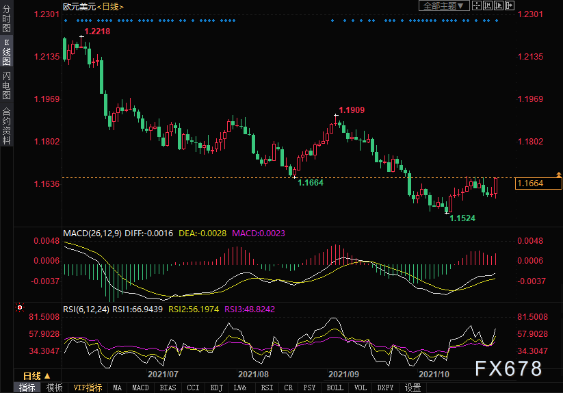Enable the MACD indicator button
Screen dimensions: 563x393
coord(140,388)
